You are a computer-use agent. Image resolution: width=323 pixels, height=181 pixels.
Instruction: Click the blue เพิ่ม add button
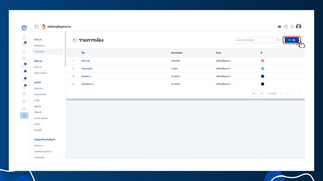(x=291, y=40)
